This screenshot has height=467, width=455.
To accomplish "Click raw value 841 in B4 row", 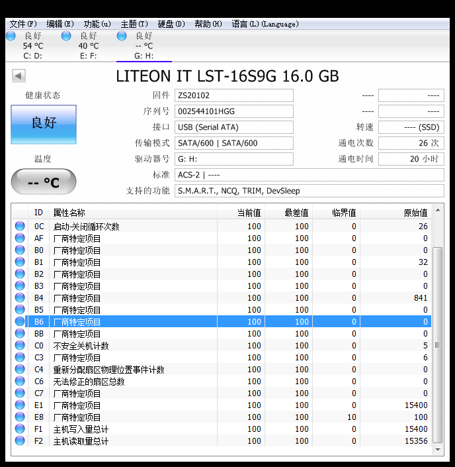I will pyautogui.click(x=421, y=298).
